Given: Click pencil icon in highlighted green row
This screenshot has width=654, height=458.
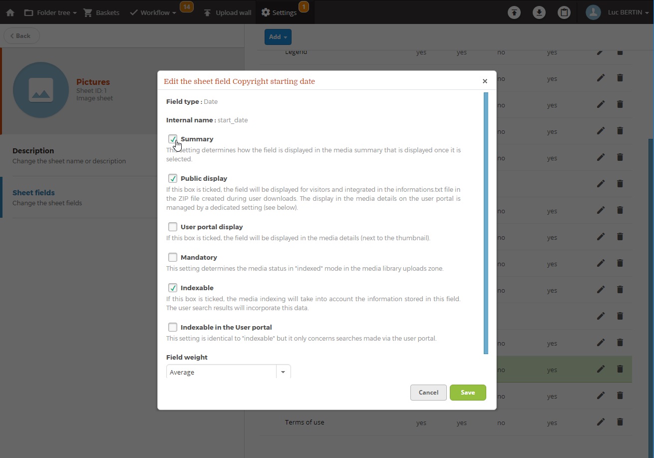Looking at the screenshot, I should pos(601,369).
